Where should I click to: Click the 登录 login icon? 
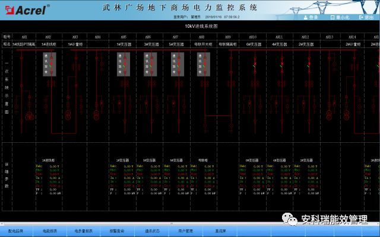coord(311,18)
